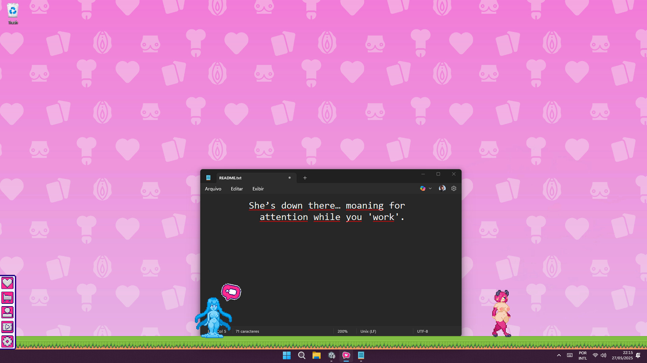The image size is (647, 363).
Task: Open the pink heart chat app in taskbar
Action: tap(346, 355)
